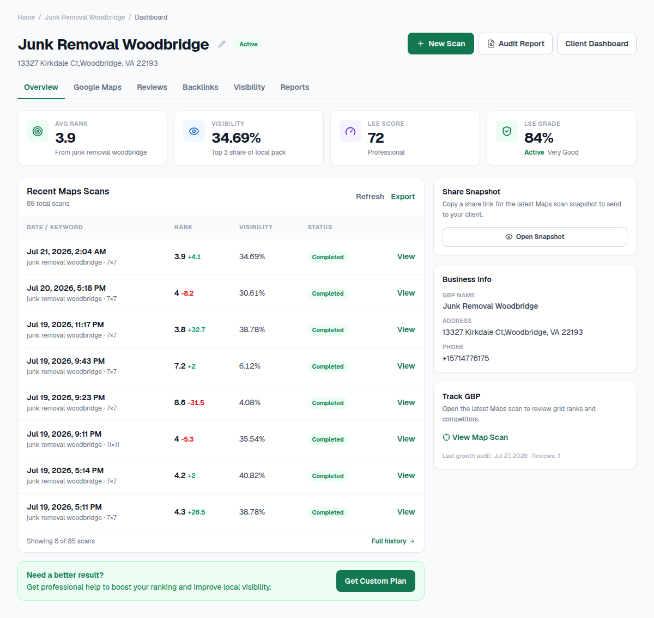View the Jul 20, 5:18 PM scan
654x618 pixels.
click(x=406, y=293)
